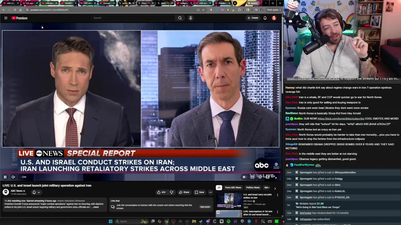Select From ABC News chip

click(x=233, y=187)
